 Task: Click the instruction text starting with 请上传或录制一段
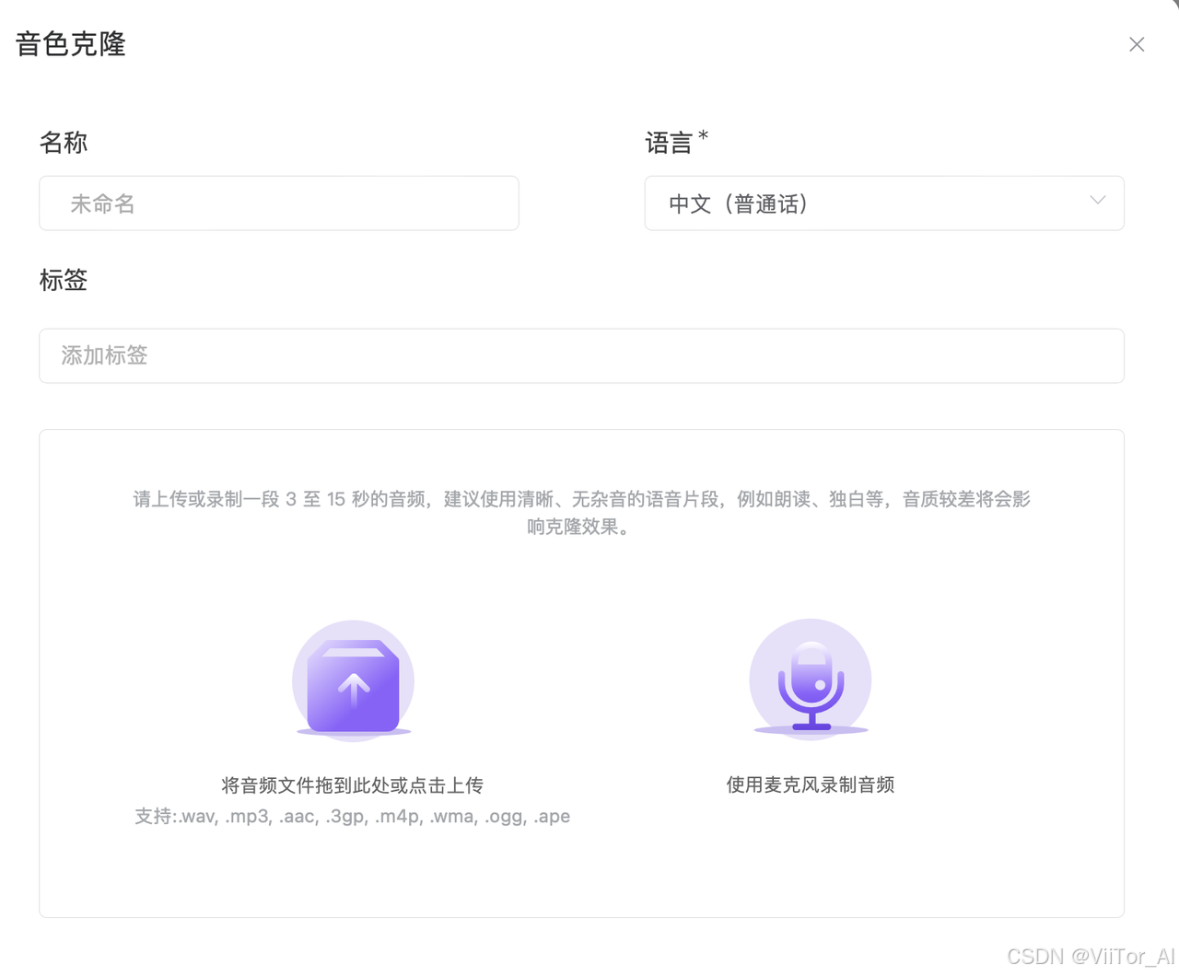581,513
